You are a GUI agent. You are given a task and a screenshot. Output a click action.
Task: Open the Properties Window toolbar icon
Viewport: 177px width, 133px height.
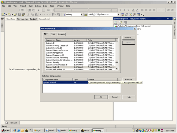click(127, 14)
